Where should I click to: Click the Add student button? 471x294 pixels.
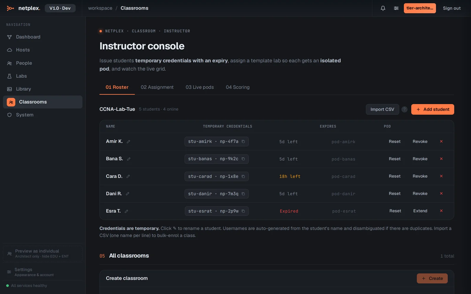click(x=432, y=109)
